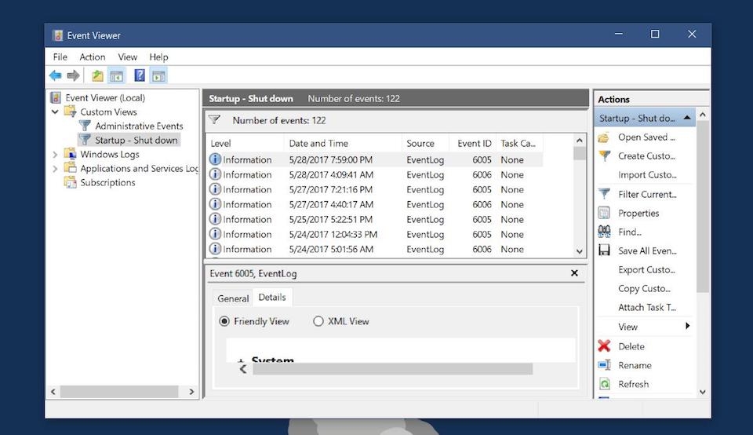
Task: Collapse the Custom Views tree node
Action: 55,111
